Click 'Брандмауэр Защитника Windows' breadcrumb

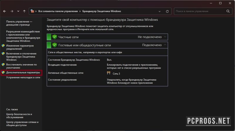pyautogui.click(x=102, y=11)
